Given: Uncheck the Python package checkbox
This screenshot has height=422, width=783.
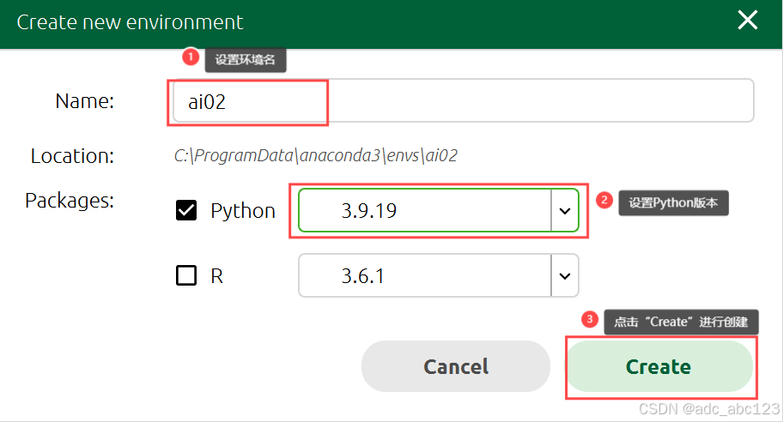Looking at the screenshot, I should point(186,210).
